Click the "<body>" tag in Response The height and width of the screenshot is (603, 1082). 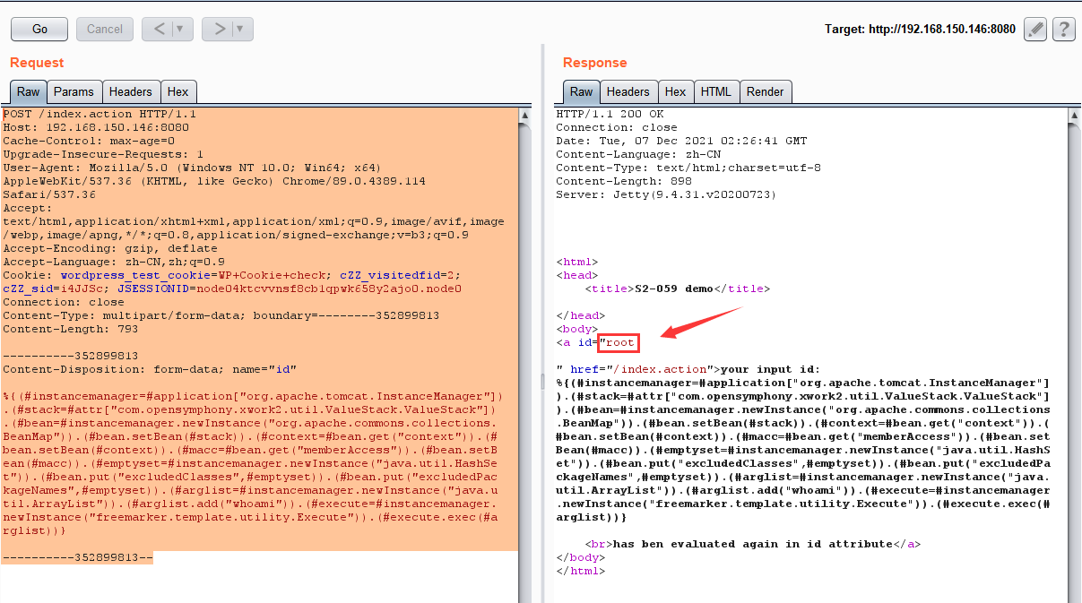point(577,329)
